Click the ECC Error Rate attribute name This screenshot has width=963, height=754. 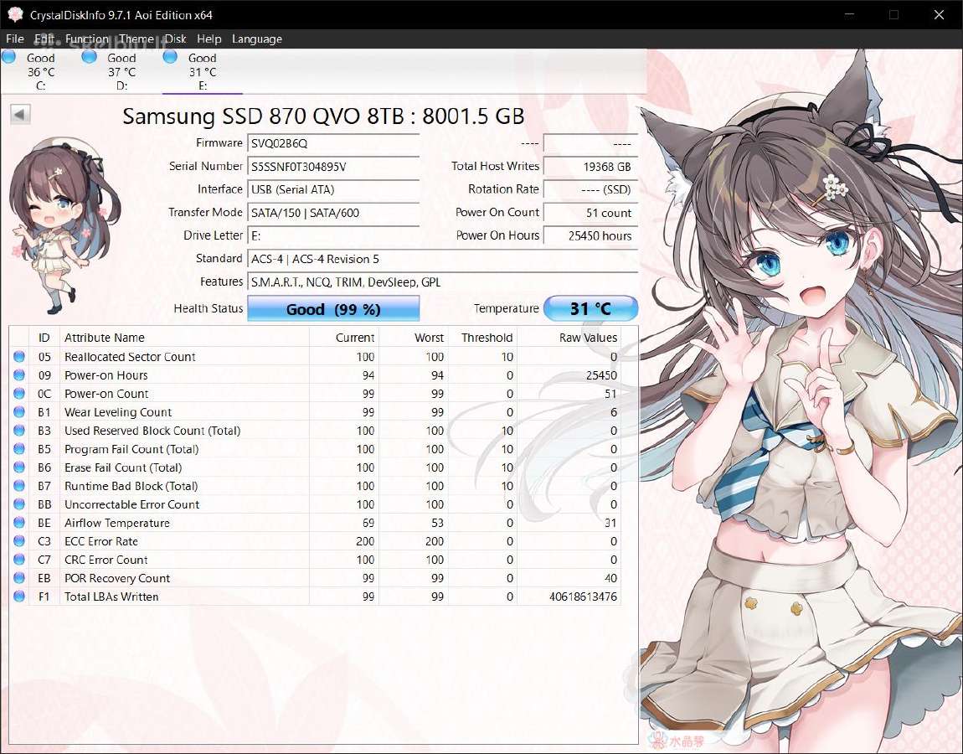pyautogui.click(x=100, y=541)
